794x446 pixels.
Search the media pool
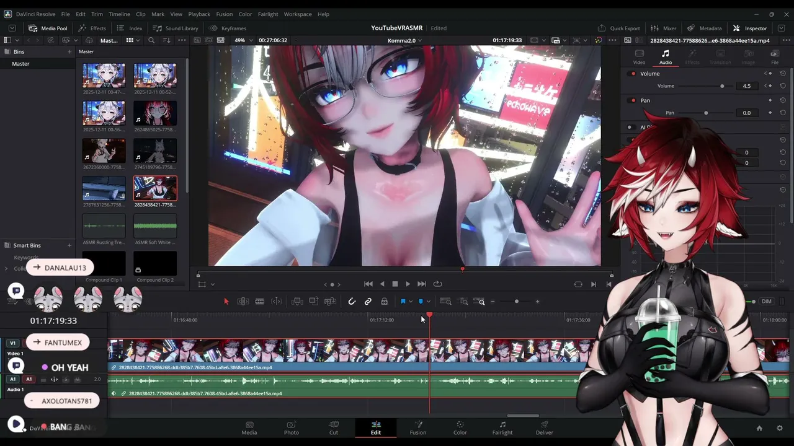151,40
